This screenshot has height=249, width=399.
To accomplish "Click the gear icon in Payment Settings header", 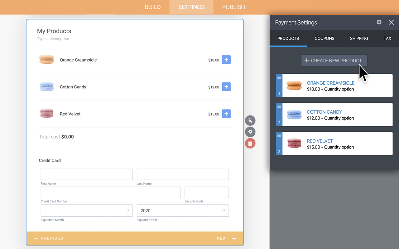I will click(x=379, y=22).
